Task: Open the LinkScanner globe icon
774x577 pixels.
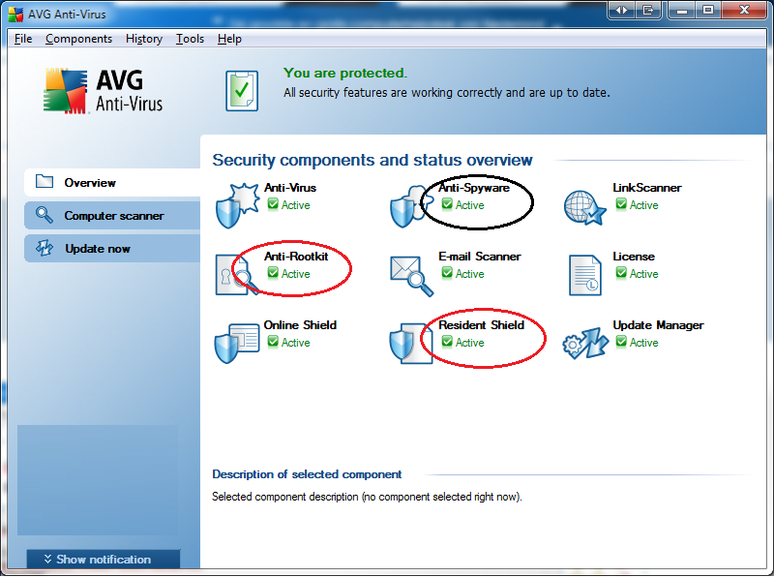Action: (585, 207)
